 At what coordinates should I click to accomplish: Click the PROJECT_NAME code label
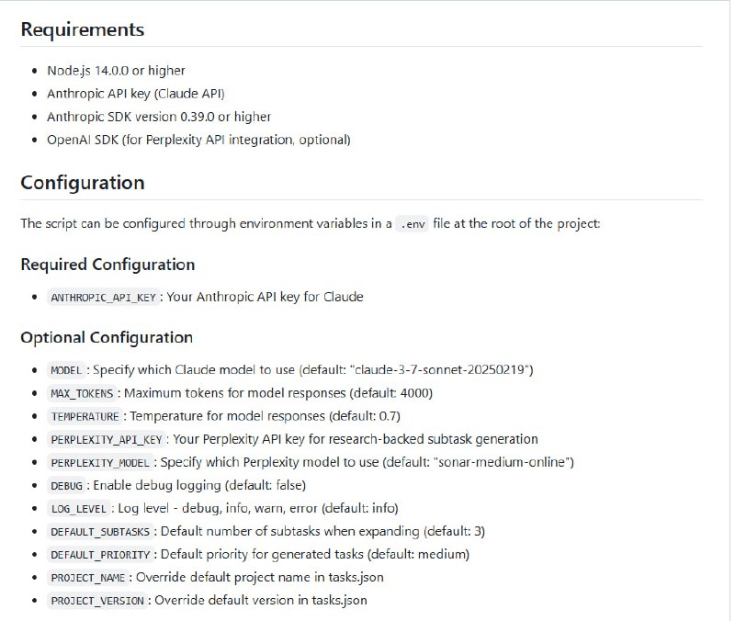click(x=91, y=578)
